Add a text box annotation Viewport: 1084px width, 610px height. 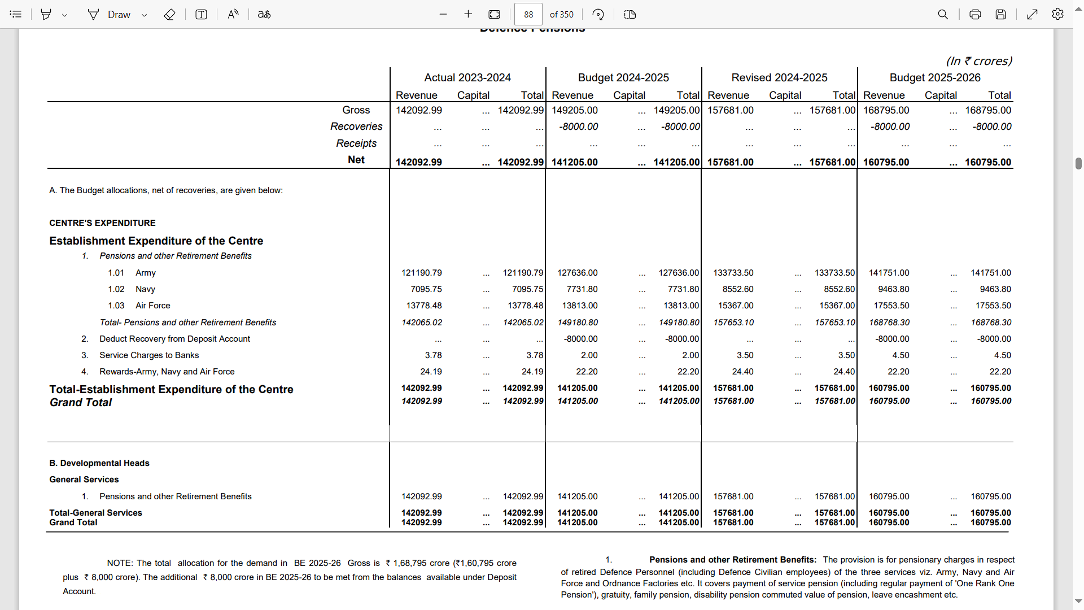pyautogui.click(x=201, y=14)
